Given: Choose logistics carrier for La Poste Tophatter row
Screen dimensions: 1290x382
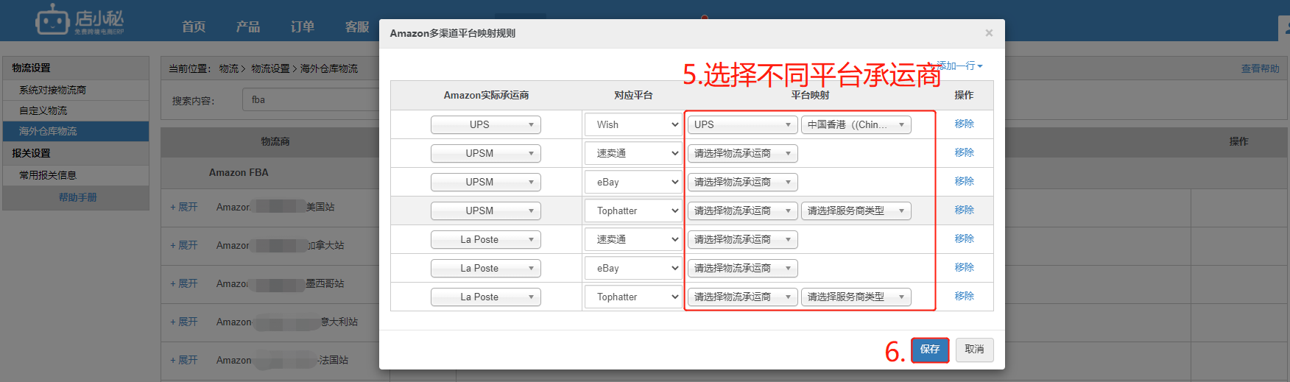Looking at the screenshot, I should pyautogui.click(x=743, y=297).
